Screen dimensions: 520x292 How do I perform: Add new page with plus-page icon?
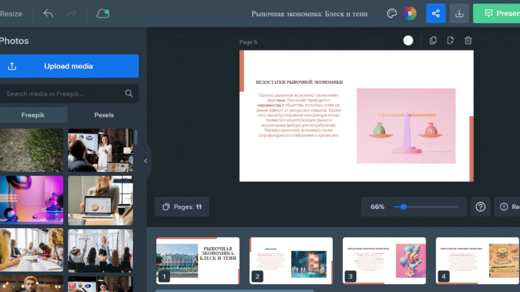click(450, 41)
